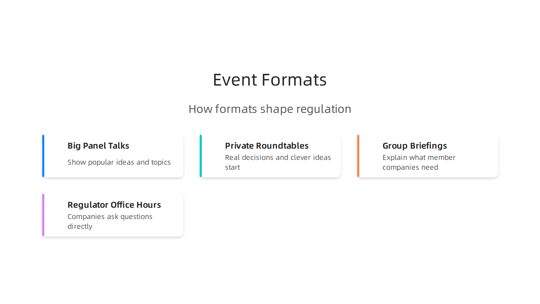Image resolution: width=540 pixels, height=304 pixels.
Task: Select the 'Group Briefings' heading
Action: (x=415, y=146)
